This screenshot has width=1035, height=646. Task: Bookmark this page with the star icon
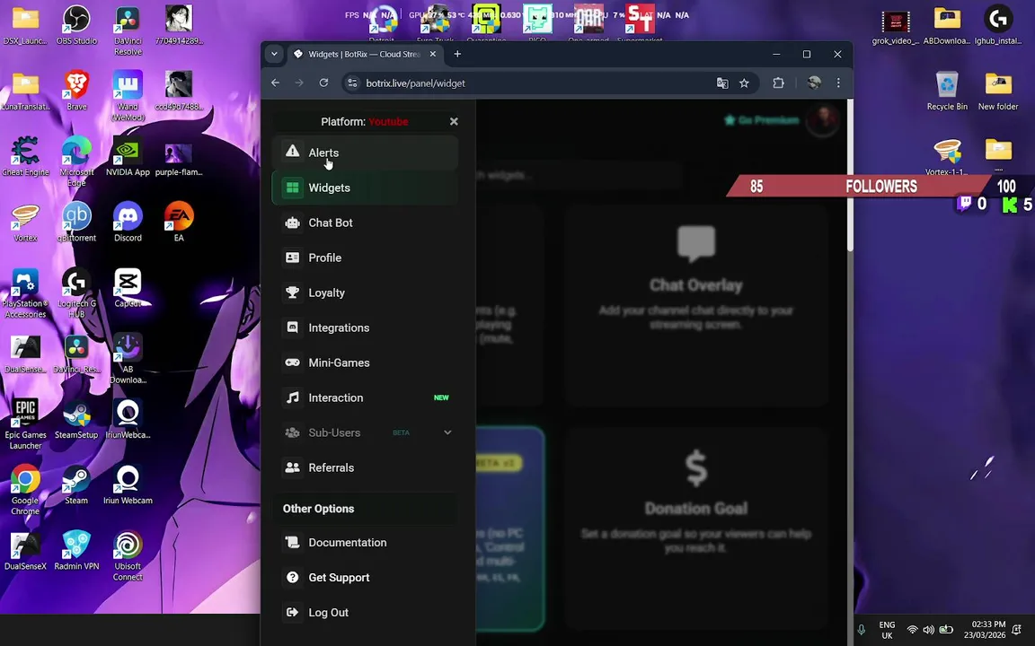point(744,83)
